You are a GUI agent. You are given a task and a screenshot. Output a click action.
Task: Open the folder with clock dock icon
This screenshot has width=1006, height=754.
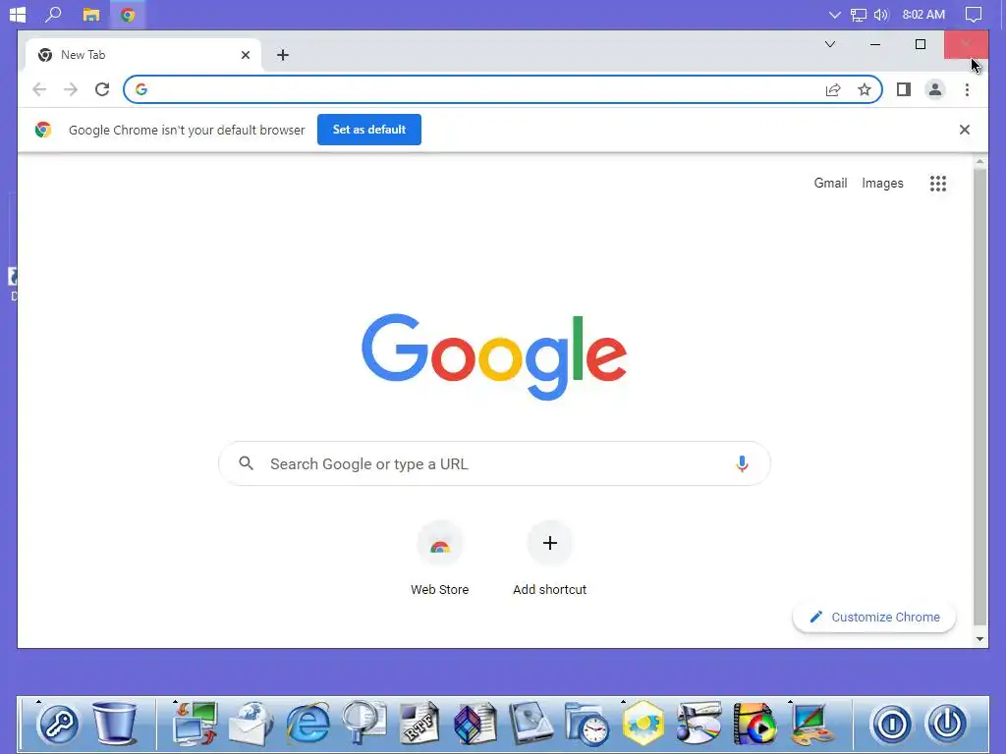[x=587, y=725]
